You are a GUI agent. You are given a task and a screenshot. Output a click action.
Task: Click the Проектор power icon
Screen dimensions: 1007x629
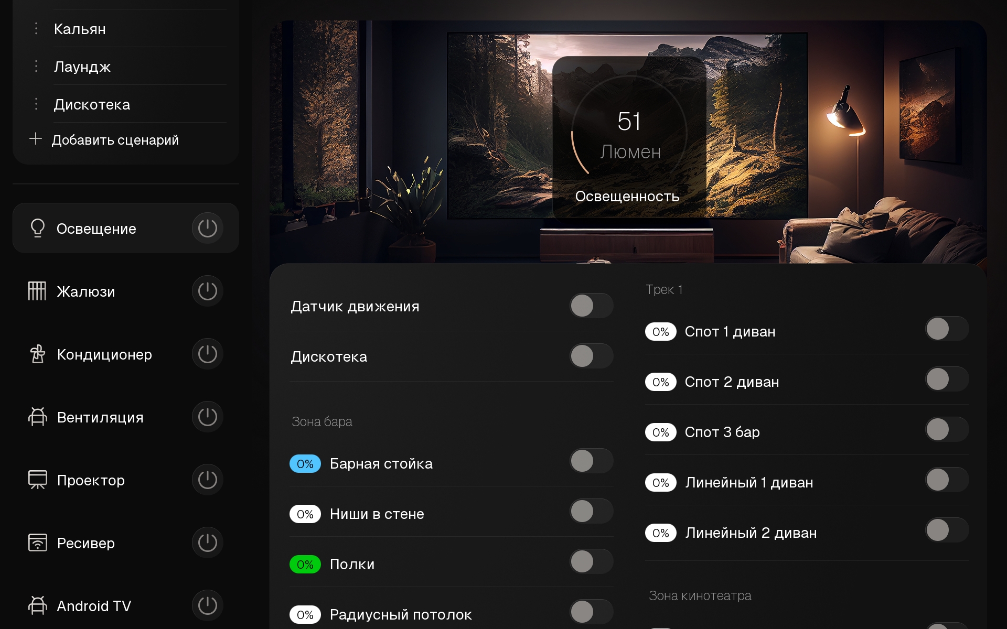207,480
